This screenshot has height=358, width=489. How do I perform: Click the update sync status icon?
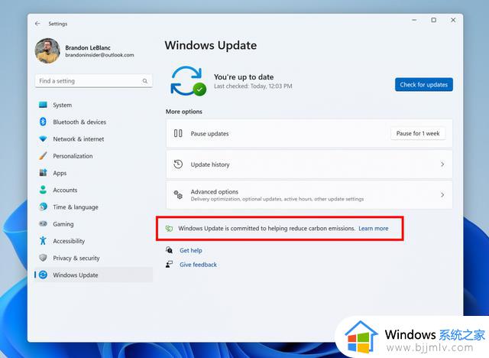188,81
